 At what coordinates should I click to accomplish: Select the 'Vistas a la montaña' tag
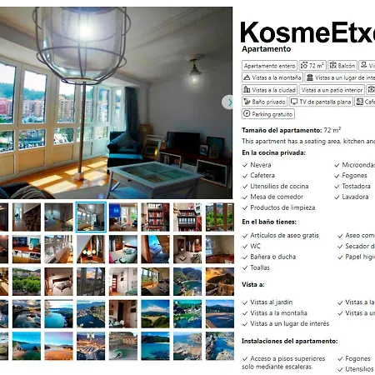click(x=272, y=77)
